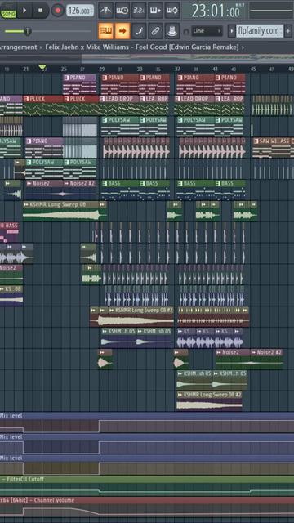Select the Noise2 #2 clip at bar 25
The width and height of the screenshot is (294, 523).
[80, 190]
